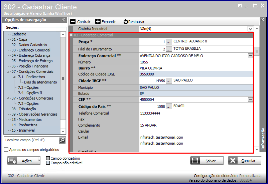This screenshot has height=184, width=268.
Task: Click the Restaurar undo arrow icon
Action: click(x=126, y=21)
